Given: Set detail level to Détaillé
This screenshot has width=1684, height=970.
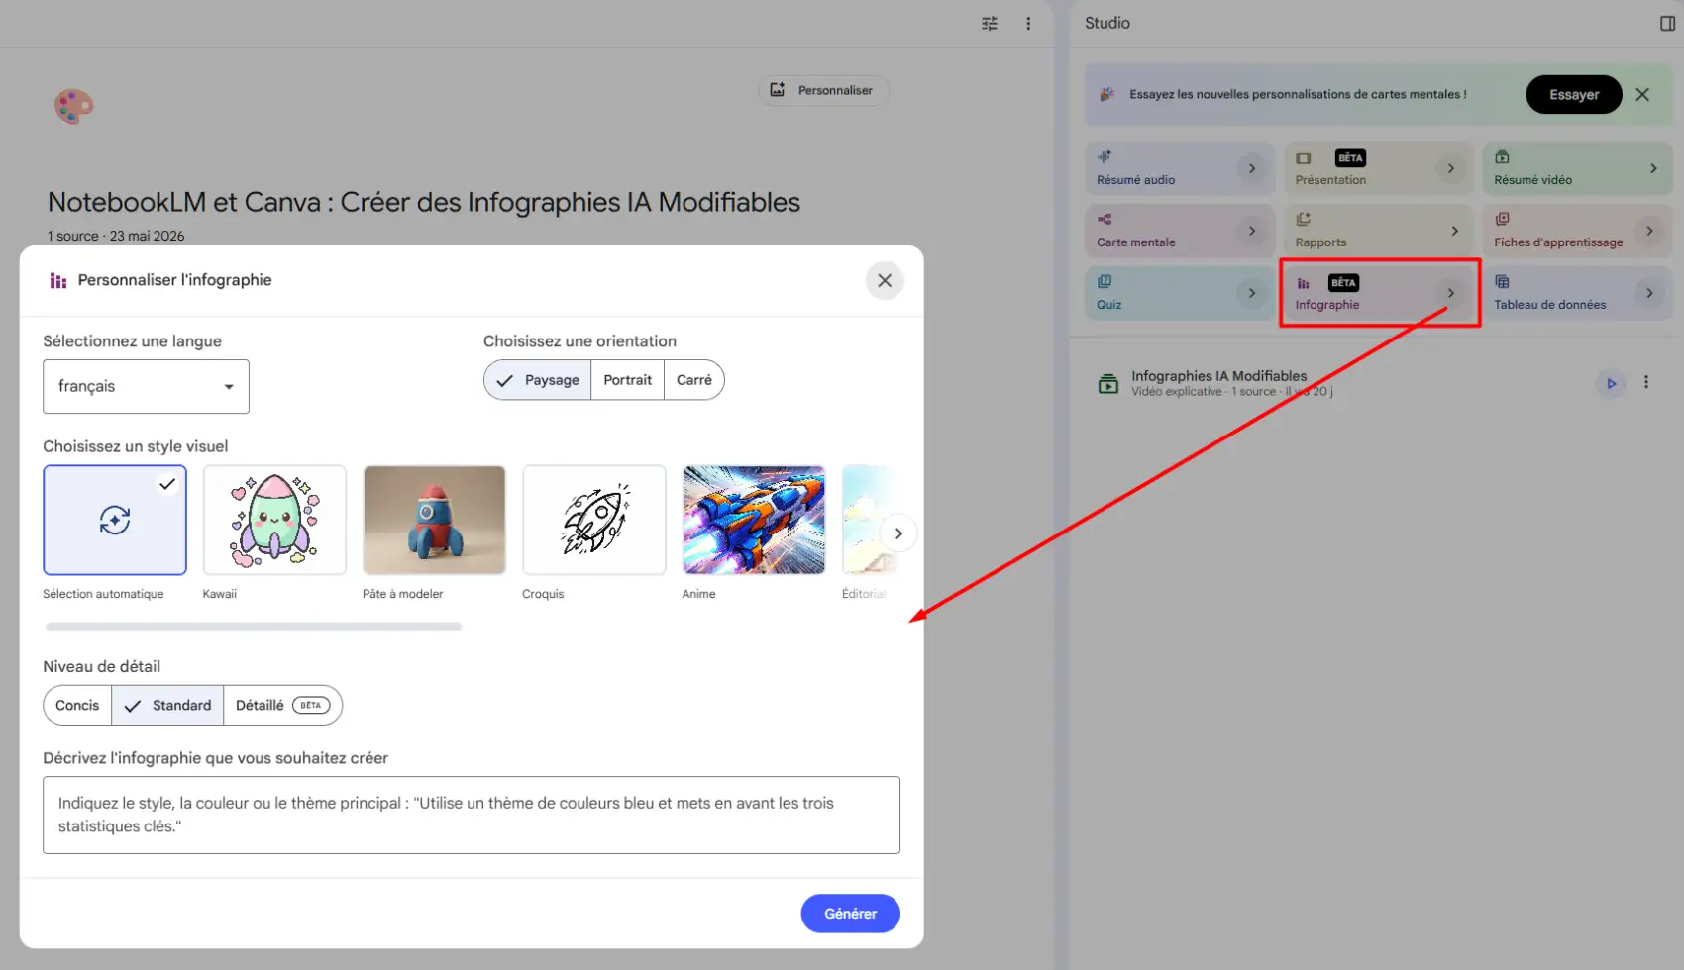Looking at the screenshot, I should point(282,706).
